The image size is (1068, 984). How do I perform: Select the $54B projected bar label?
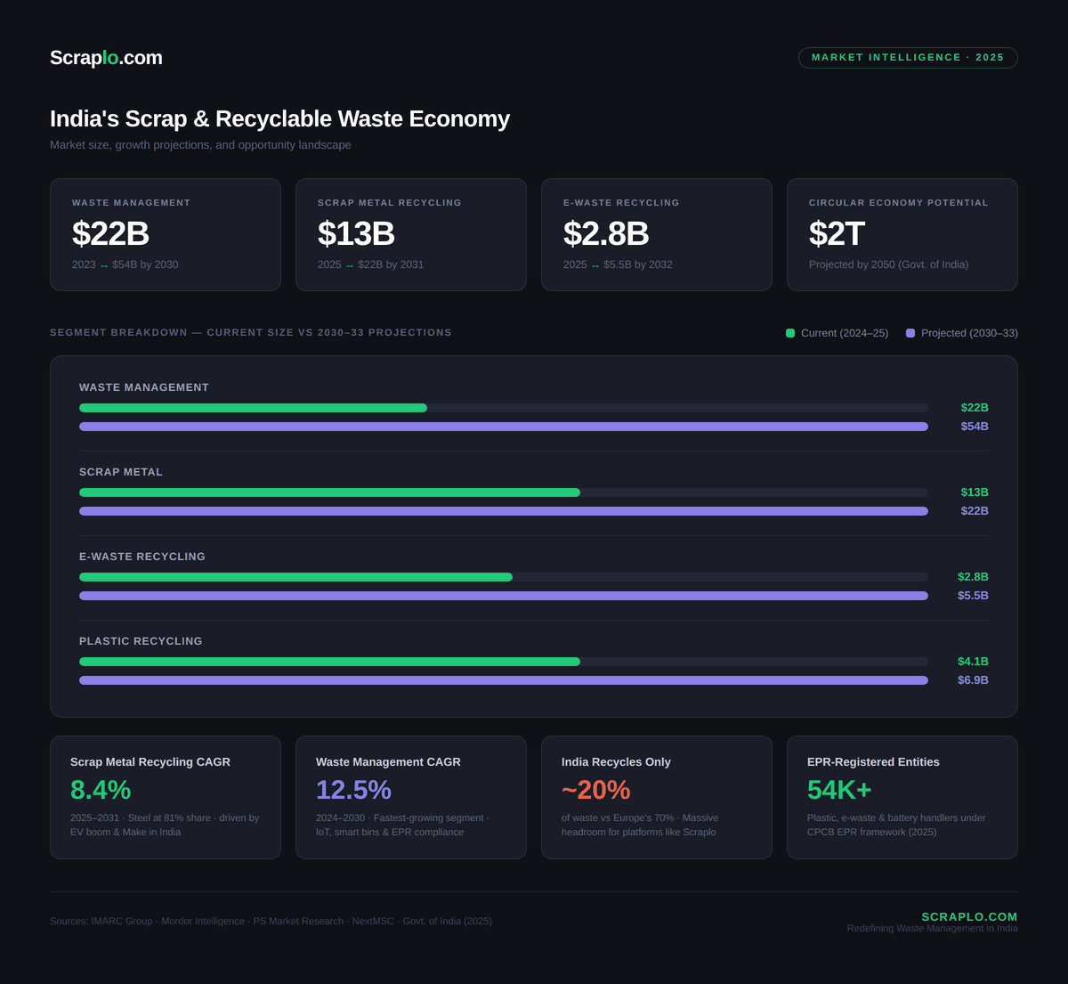pos(975,427)
